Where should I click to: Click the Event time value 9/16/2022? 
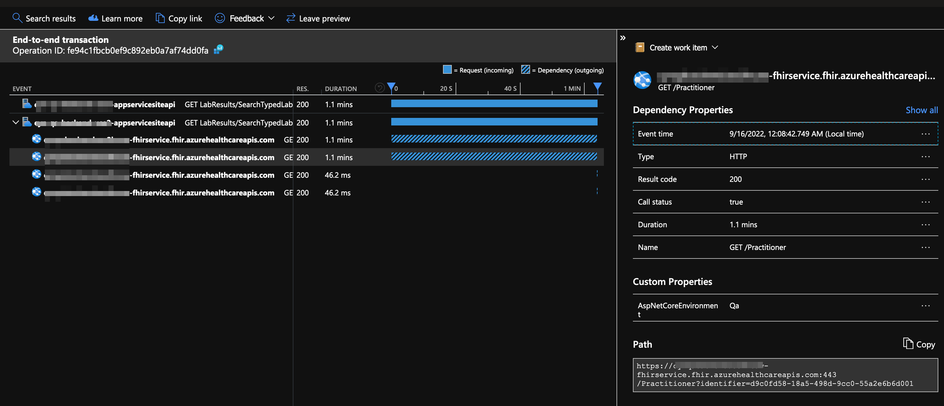pyautogui.click(x=796, y=134)
